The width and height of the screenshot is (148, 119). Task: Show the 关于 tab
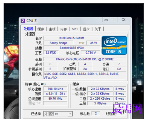point(98,29)
